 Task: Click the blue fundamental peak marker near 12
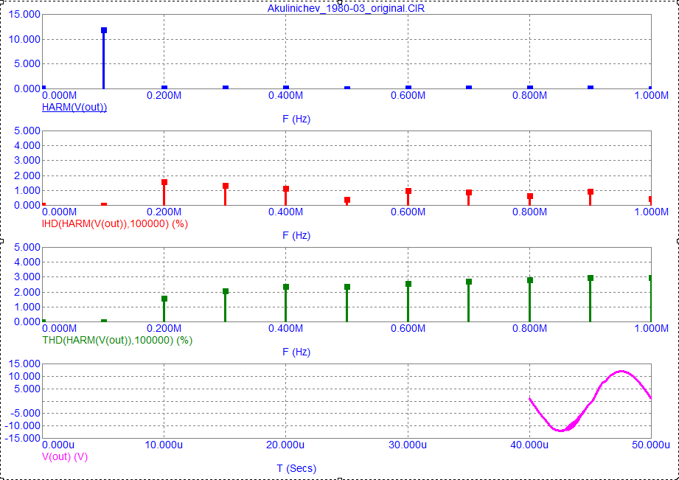[104, 30]
